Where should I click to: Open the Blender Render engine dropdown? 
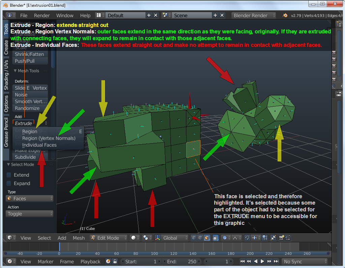253,15
